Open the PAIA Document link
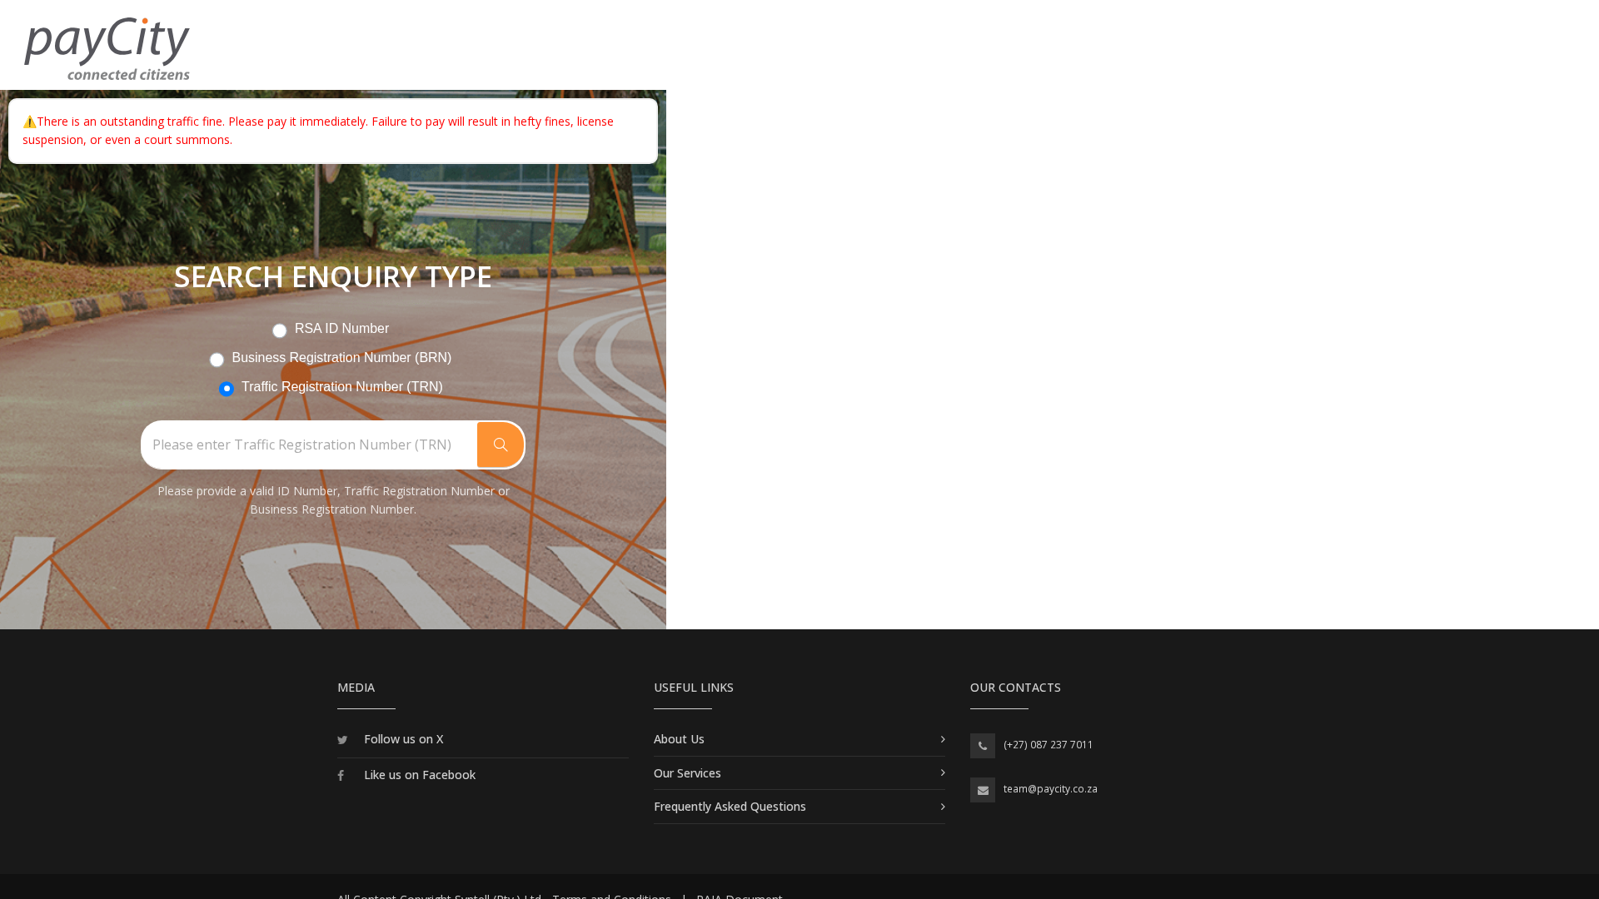 [x=739, y=896]
